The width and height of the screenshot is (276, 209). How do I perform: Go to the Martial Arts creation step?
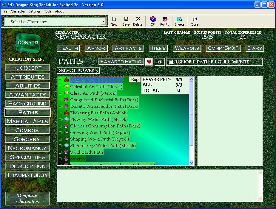27,121
